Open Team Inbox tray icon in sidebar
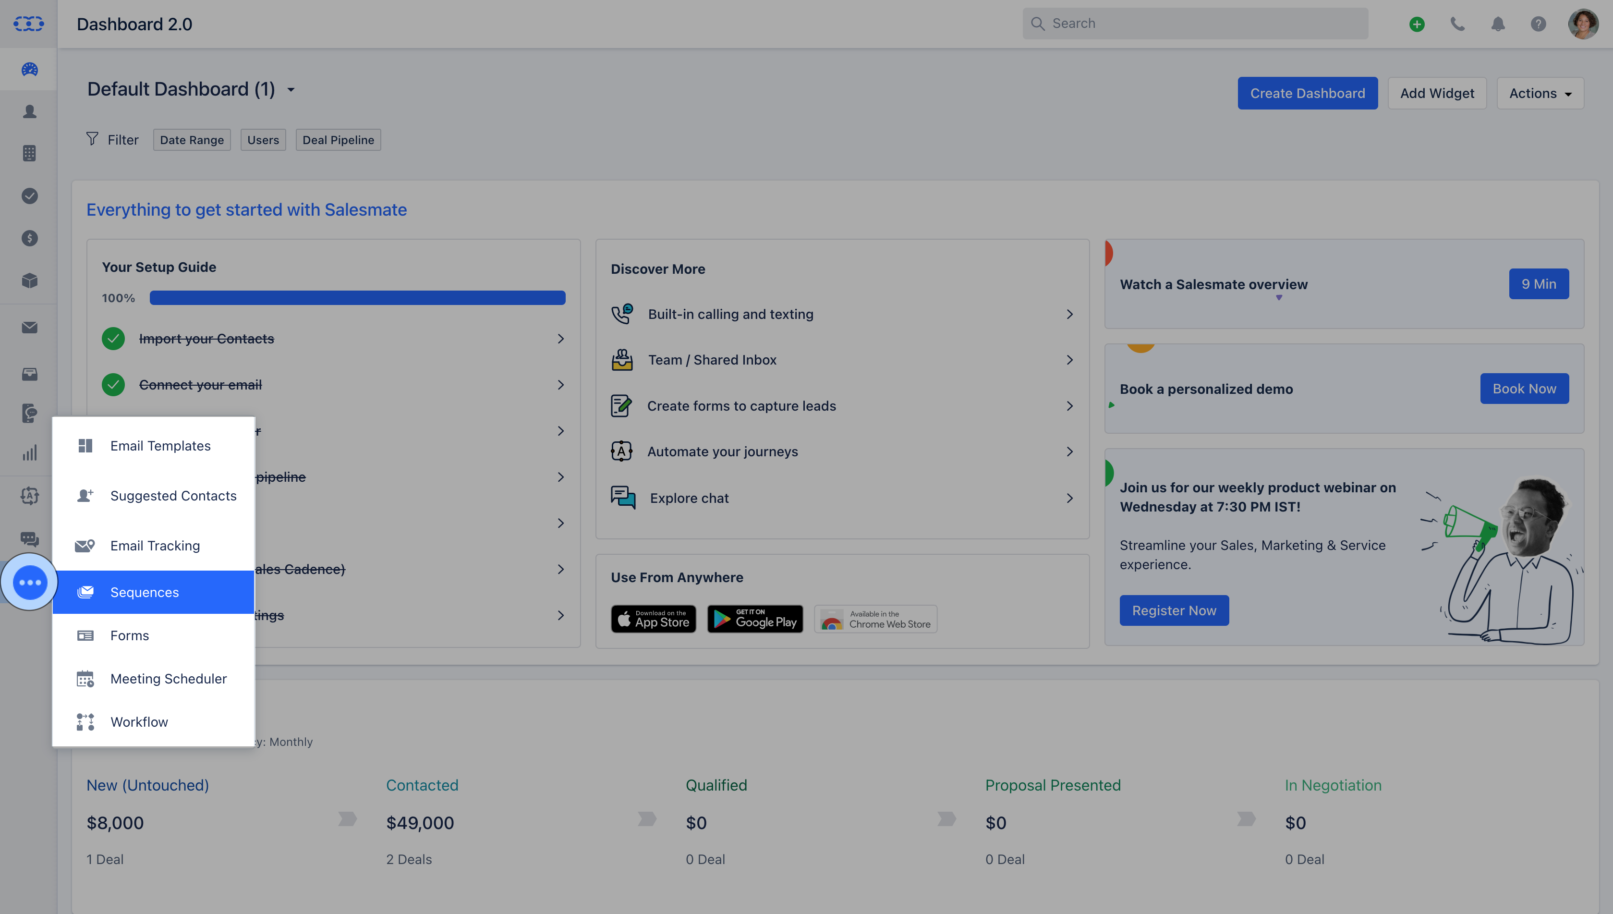The image size is (1613, 914). pyautogui.click(x=29, y=374)
